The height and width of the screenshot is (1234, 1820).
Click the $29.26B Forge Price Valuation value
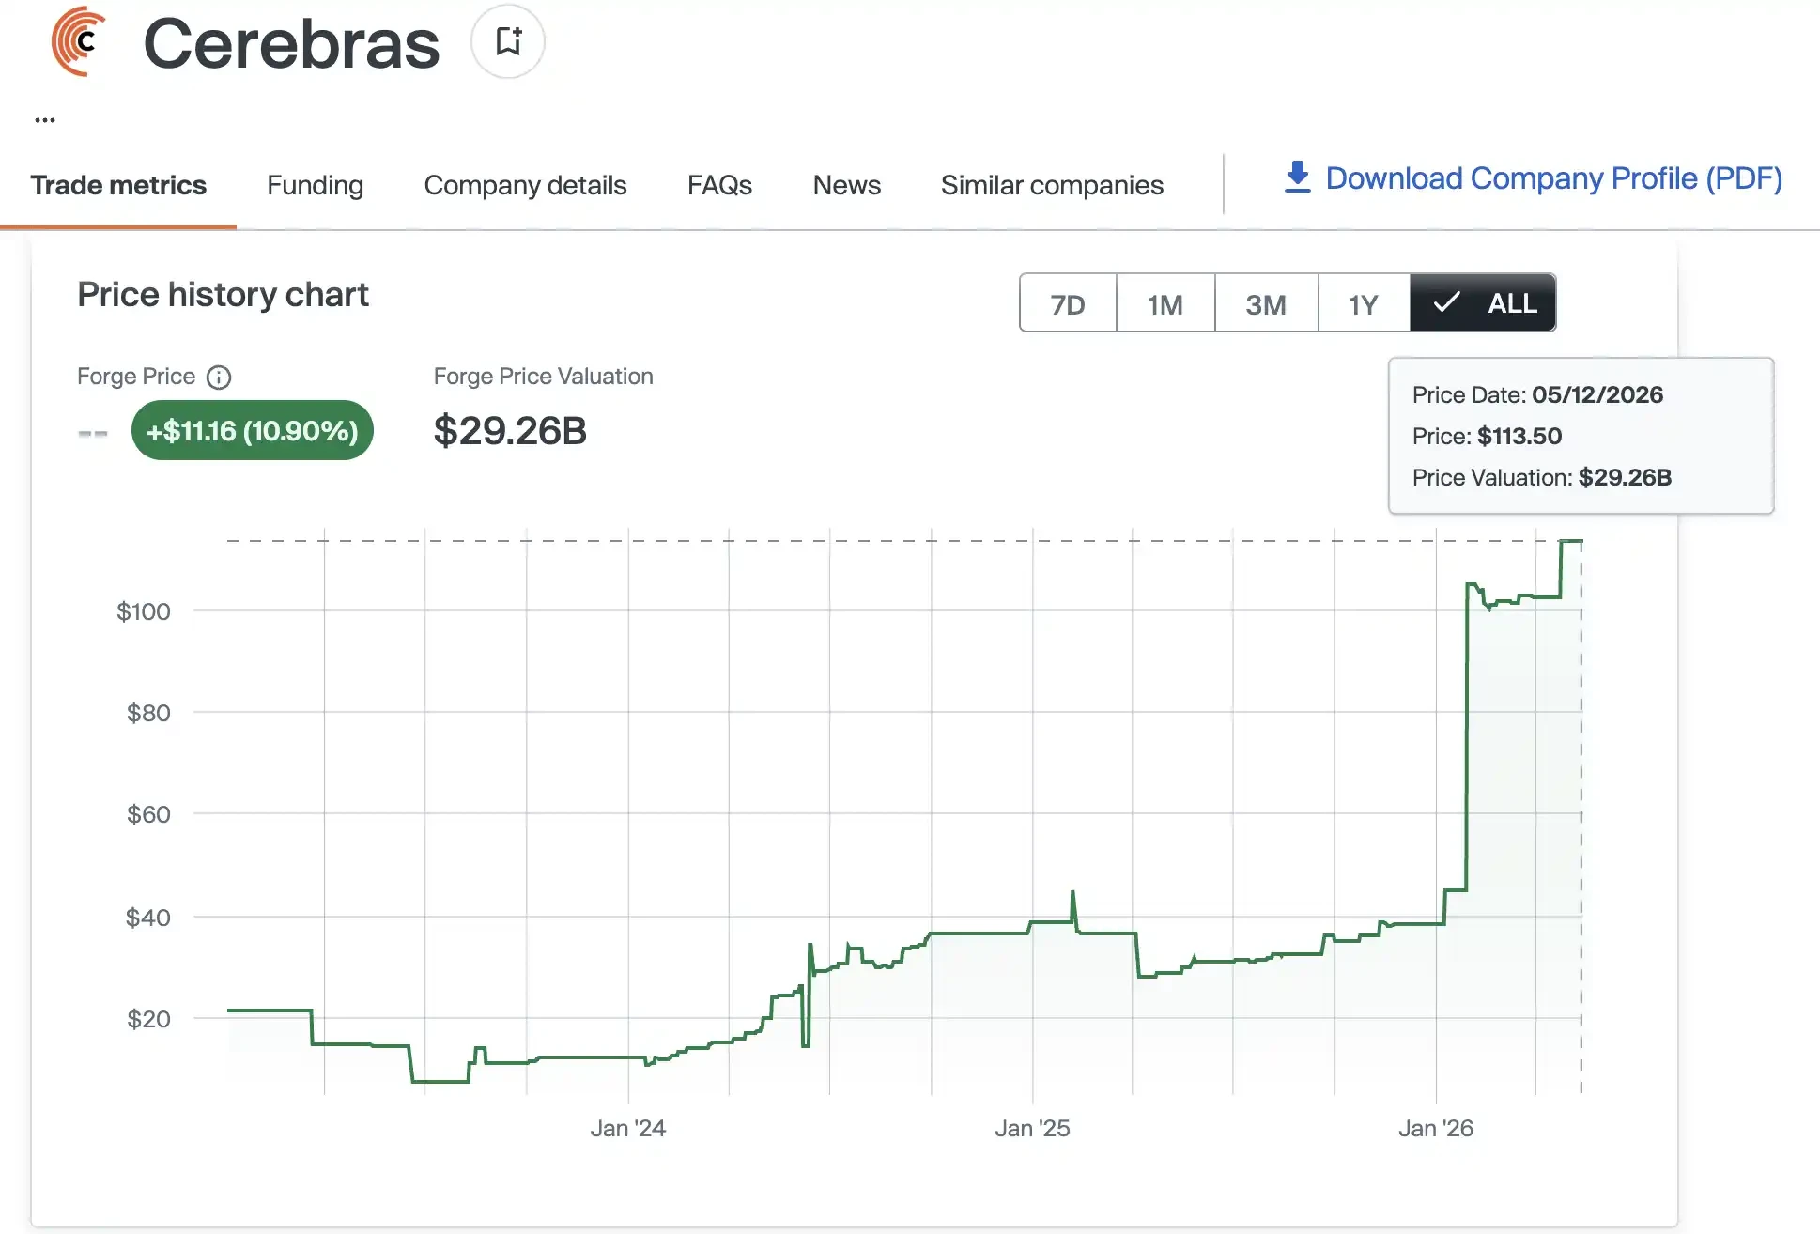pyautogui.click(x=510, y=430)
